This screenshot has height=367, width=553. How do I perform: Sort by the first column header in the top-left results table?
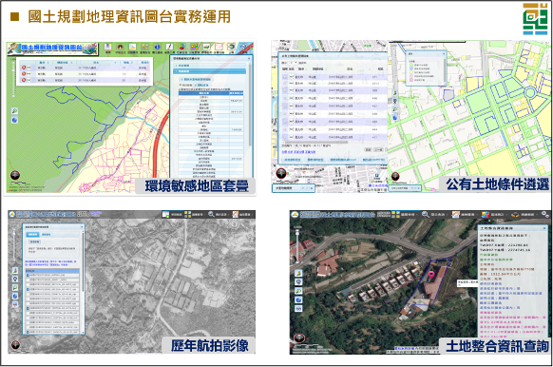pyautogui.click(x=44, y=63)
